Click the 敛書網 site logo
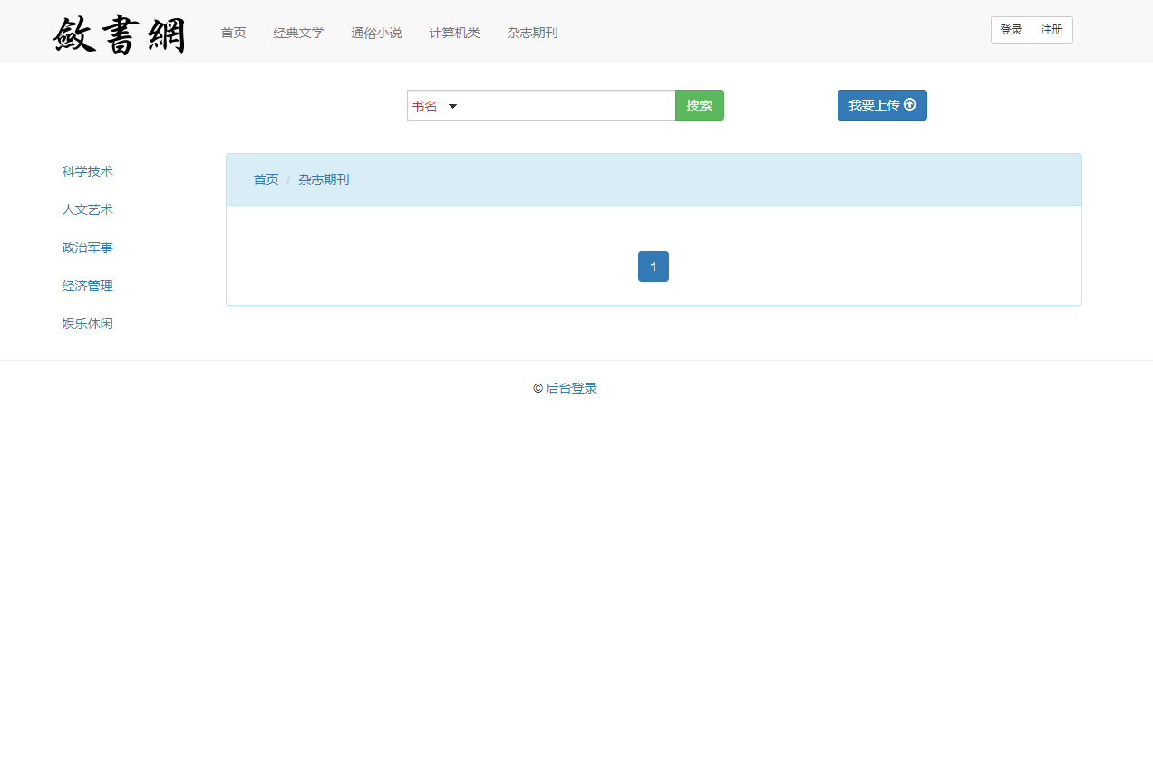 click(121, 33)
